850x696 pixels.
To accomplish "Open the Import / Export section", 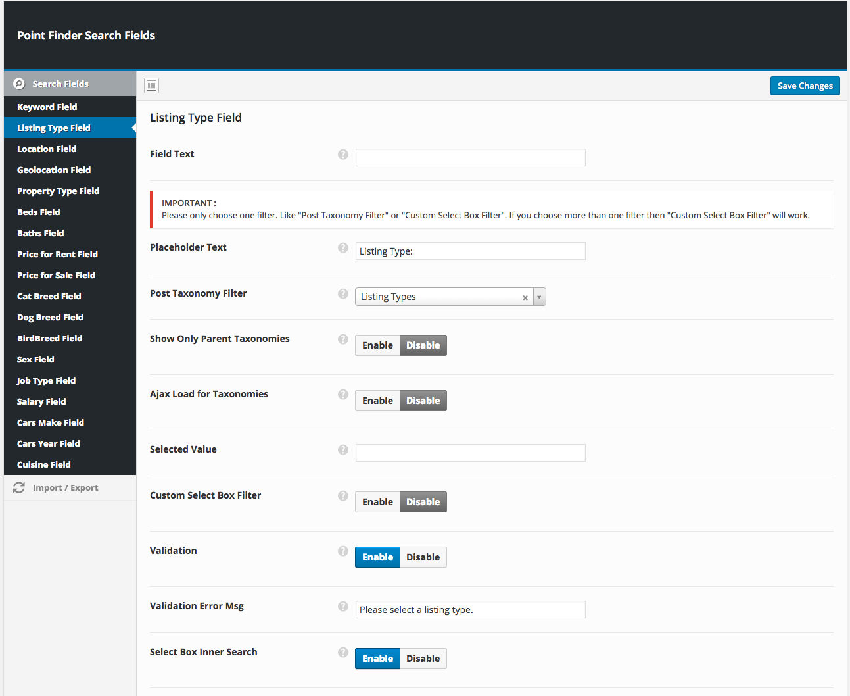I will [x=65, y=488].
